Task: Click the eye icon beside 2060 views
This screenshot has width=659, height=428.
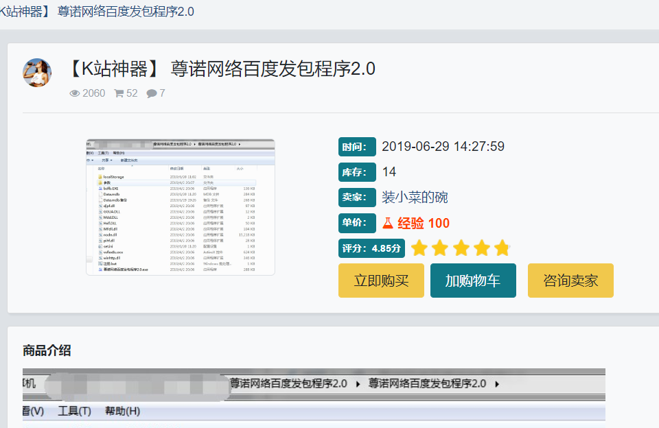Action: [x=74, y=93]
